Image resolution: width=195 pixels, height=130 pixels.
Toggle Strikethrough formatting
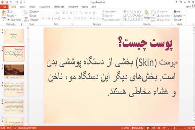pos(56,19)
